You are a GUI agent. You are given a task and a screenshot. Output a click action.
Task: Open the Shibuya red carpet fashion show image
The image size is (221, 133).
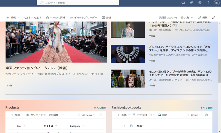pyautogui.click(x=56, y=42)
